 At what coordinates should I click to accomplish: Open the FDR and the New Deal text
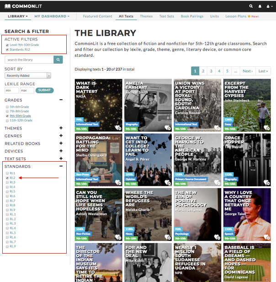[148, 262]
